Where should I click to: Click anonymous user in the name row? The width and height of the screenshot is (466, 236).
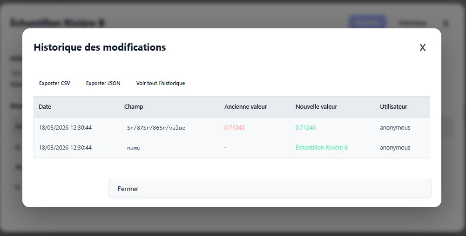(395, 148)
